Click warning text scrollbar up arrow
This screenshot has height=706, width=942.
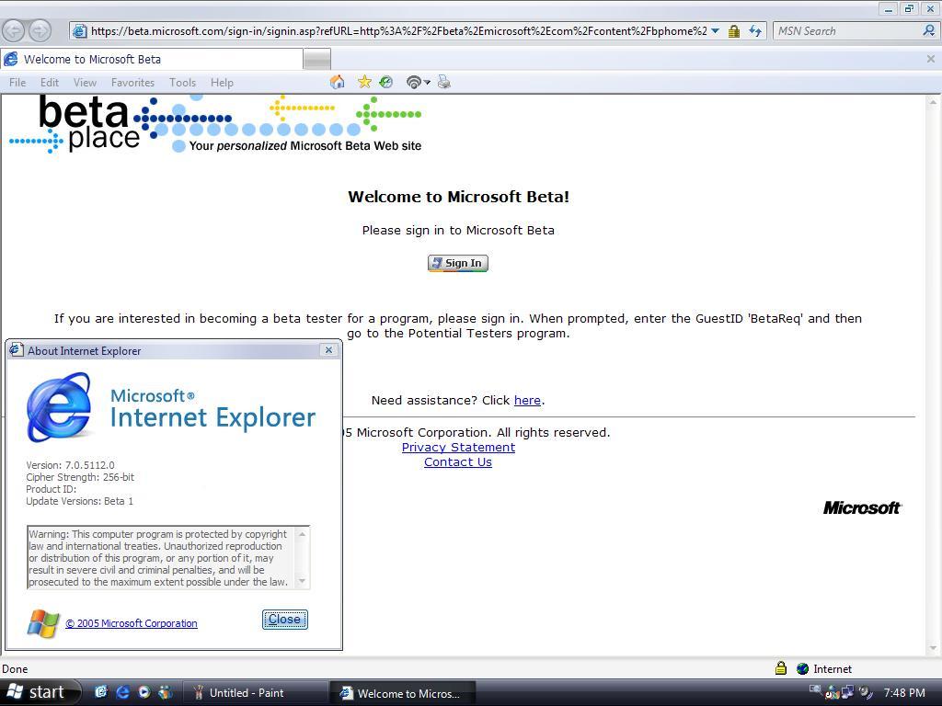(302, 534)
